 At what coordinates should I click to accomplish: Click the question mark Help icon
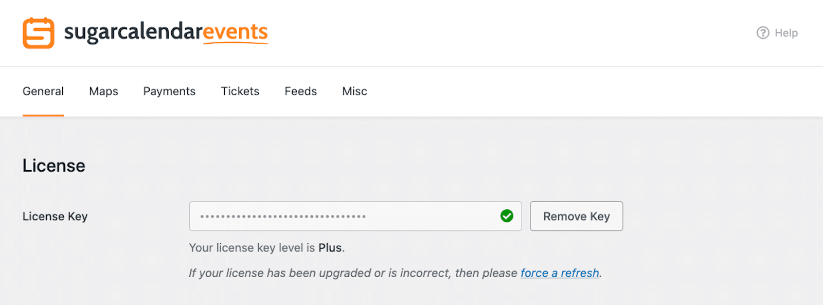pos(762,33)
